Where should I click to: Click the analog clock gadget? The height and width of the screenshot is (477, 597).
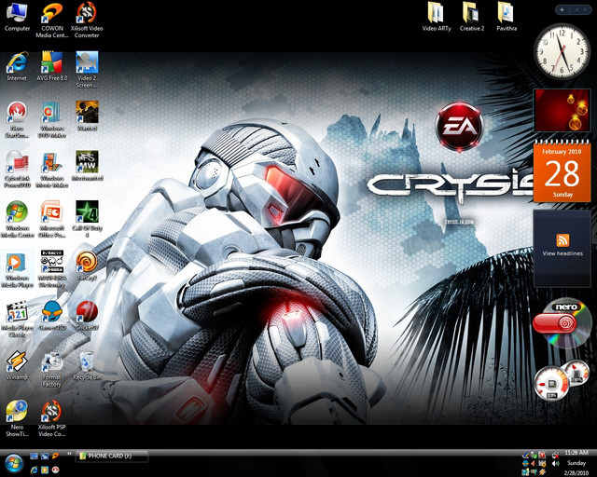[562, 51]
